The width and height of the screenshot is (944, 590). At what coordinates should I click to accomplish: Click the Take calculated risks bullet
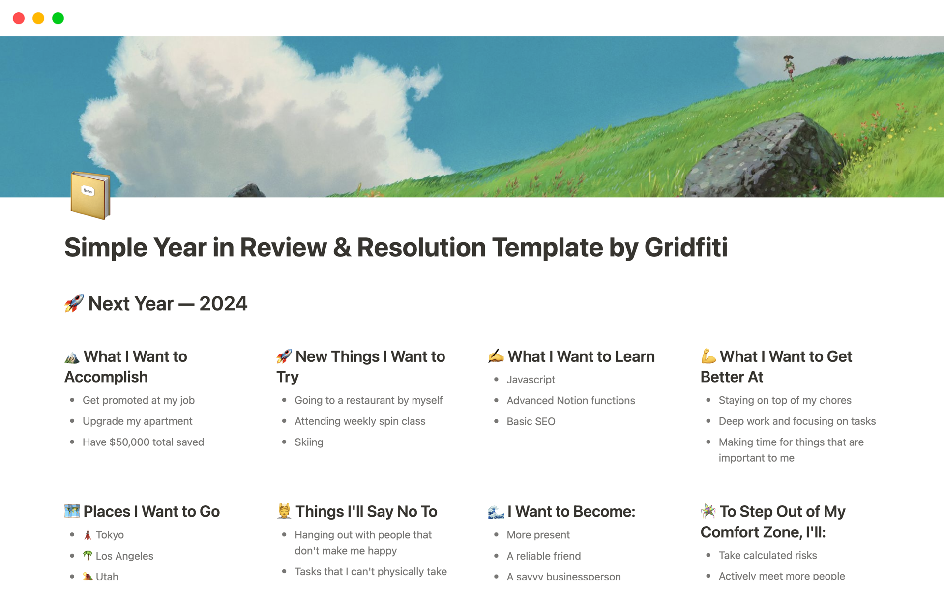tap(767, 555)
